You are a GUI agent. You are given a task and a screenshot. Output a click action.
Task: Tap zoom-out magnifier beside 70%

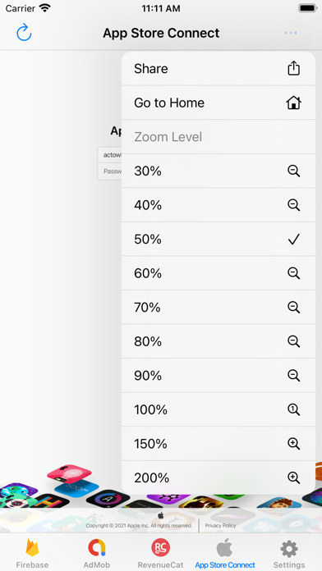click(x=293, y=308)
